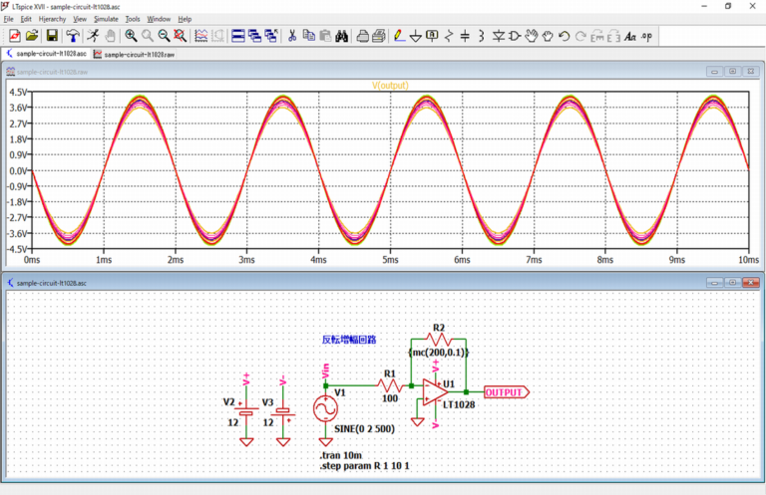Screen dimensions: 766x495
Task: Open the Control Panel hammer icon
Action: click(73, 36)
